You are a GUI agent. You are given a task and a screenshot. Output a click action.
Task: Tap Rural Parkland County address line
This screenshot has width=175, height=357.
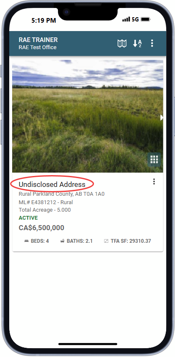[61, 194]
